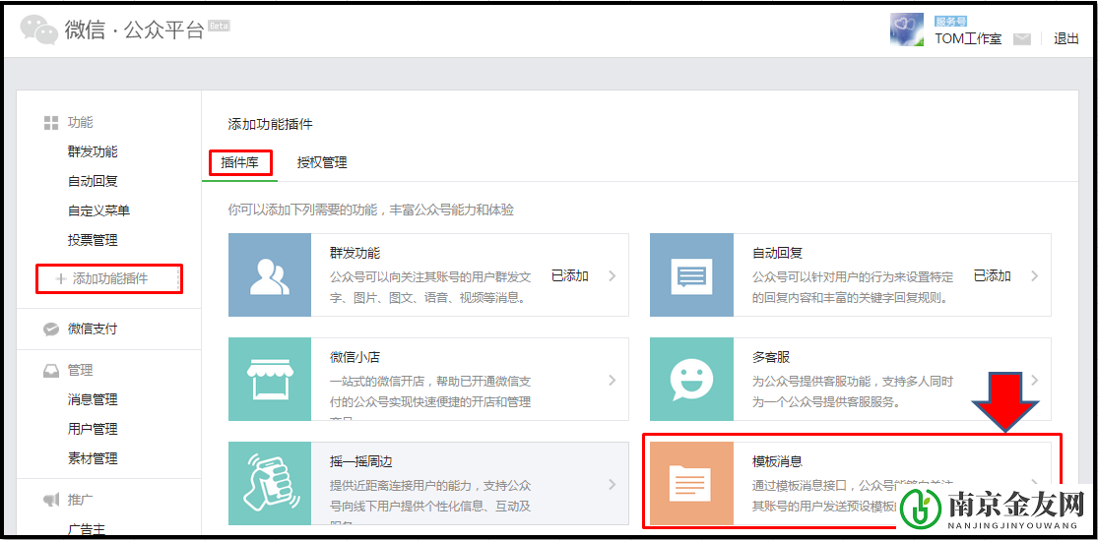Click the 添加功能插件 page heading
The height and width of the screenshot is (540, 1098).
pos(270,125)
